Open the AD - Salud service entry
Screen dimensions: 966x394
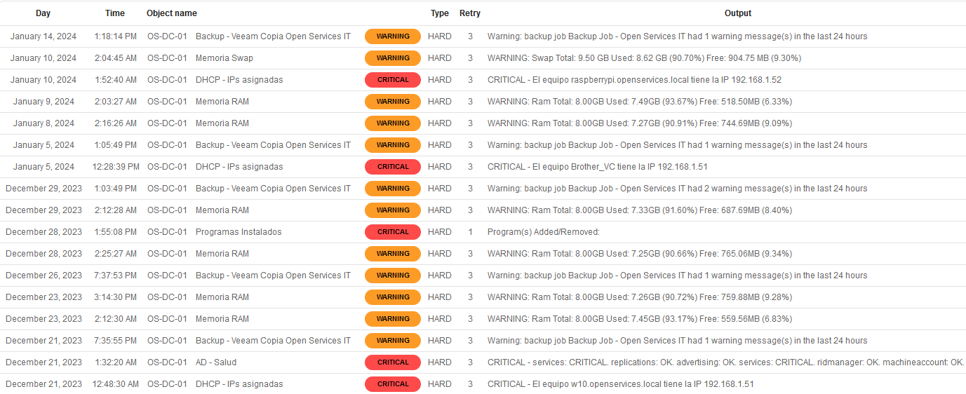[216, 362]
